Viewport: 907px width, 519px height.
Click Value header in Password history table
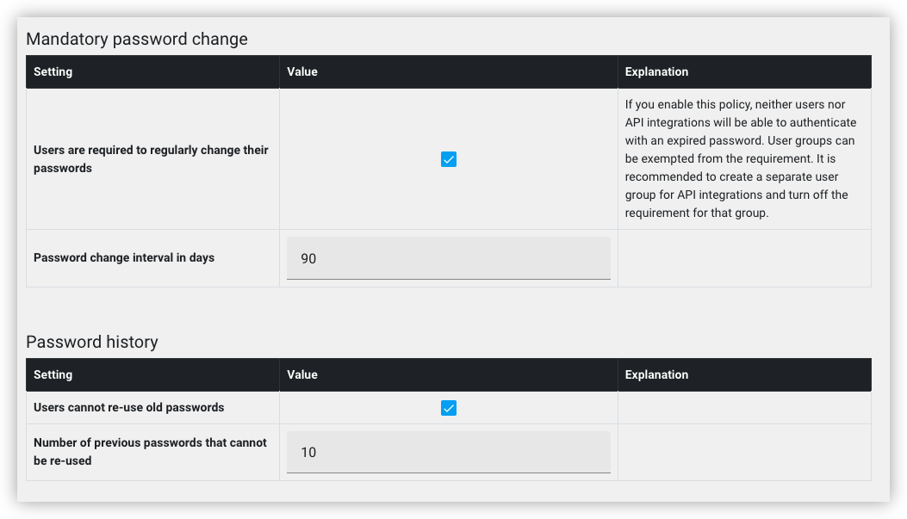click(x=302, y=374)
